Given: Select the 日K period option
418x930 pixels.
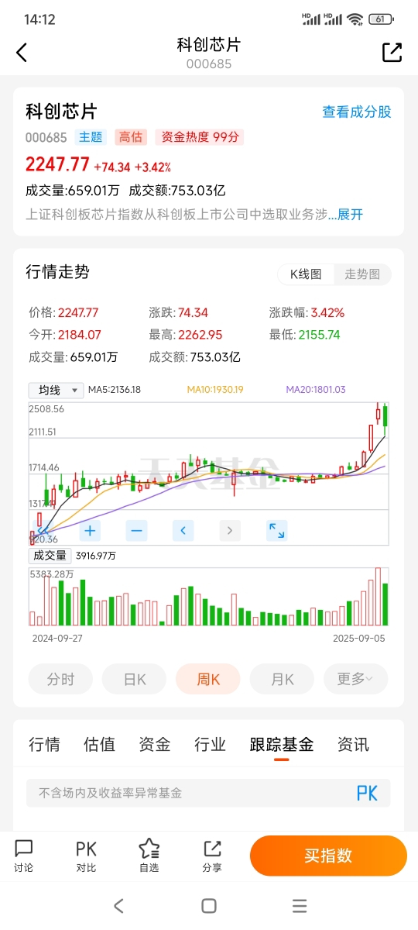Looking at the screenshot, I should [x=135, y=679].
